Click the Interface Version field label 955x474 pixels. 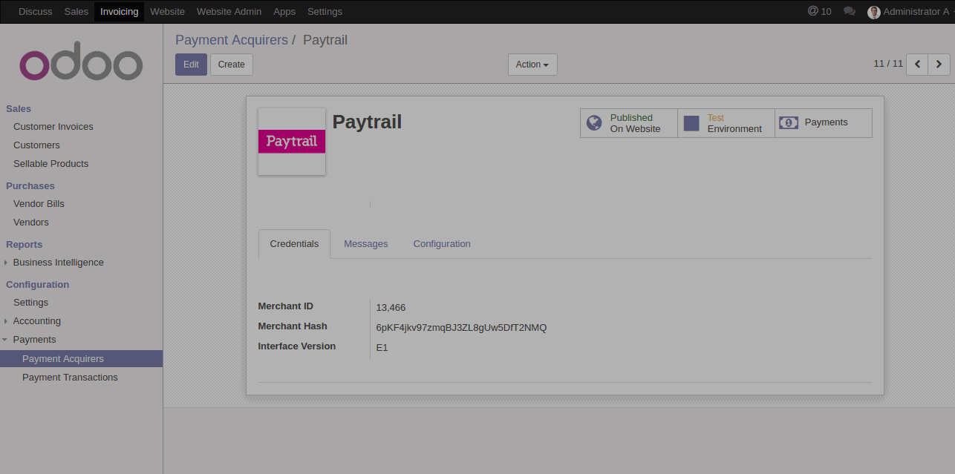(297, 346)
